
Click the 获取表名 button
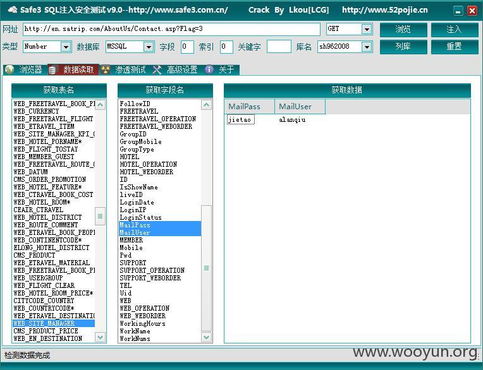pos(59,90)
